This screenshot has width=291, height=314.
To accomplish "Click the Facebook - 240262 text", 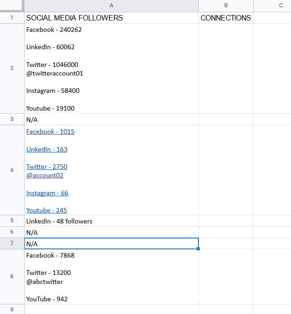I will [x=54, y=30].
